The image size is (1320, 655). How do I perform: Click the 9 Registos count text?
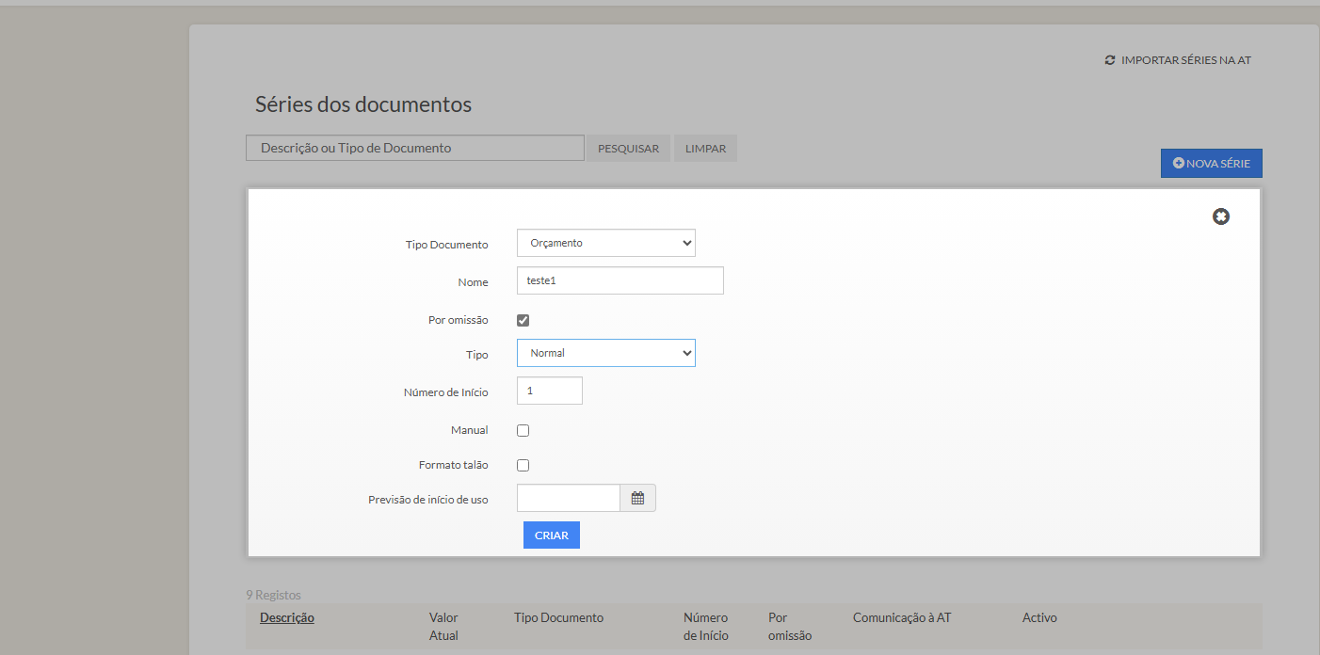click(274, 595)
